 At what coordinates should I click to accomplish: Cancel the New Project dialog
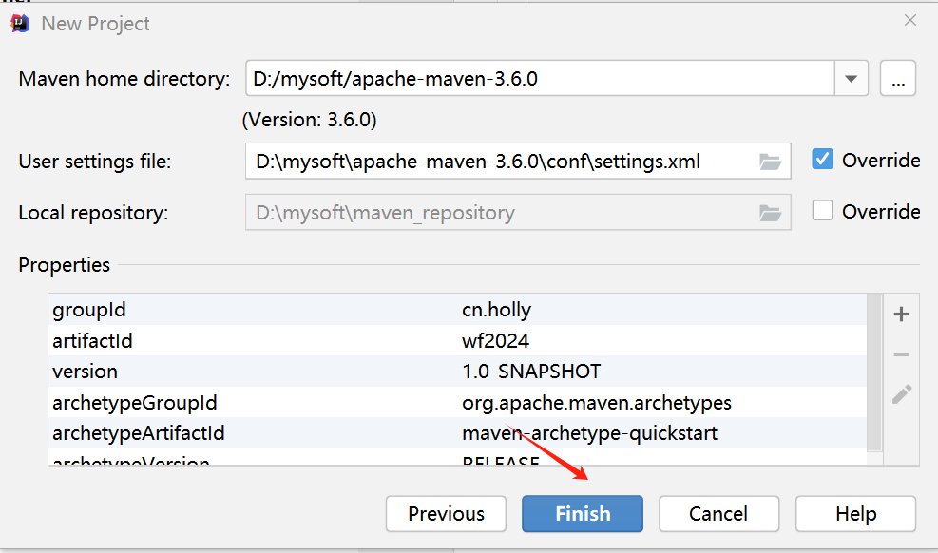pos(718,514)
